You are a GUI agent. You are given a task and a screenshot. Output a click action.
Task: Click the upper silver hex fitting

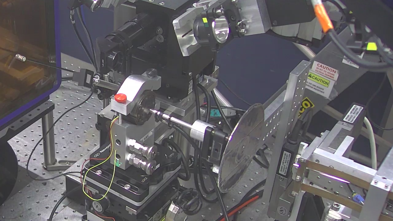[x=144, y=148]
